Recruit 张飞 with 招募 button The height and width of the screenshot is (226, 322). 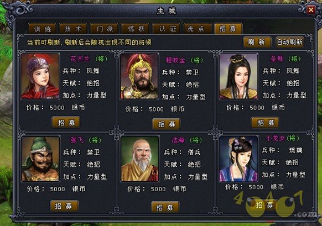pos(64,206)
